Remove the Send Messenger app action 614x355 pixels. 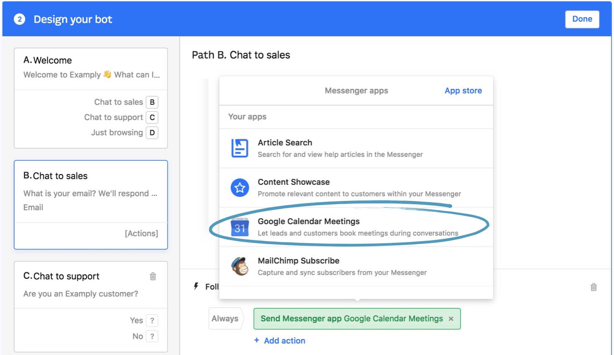[x=451, y=319]
